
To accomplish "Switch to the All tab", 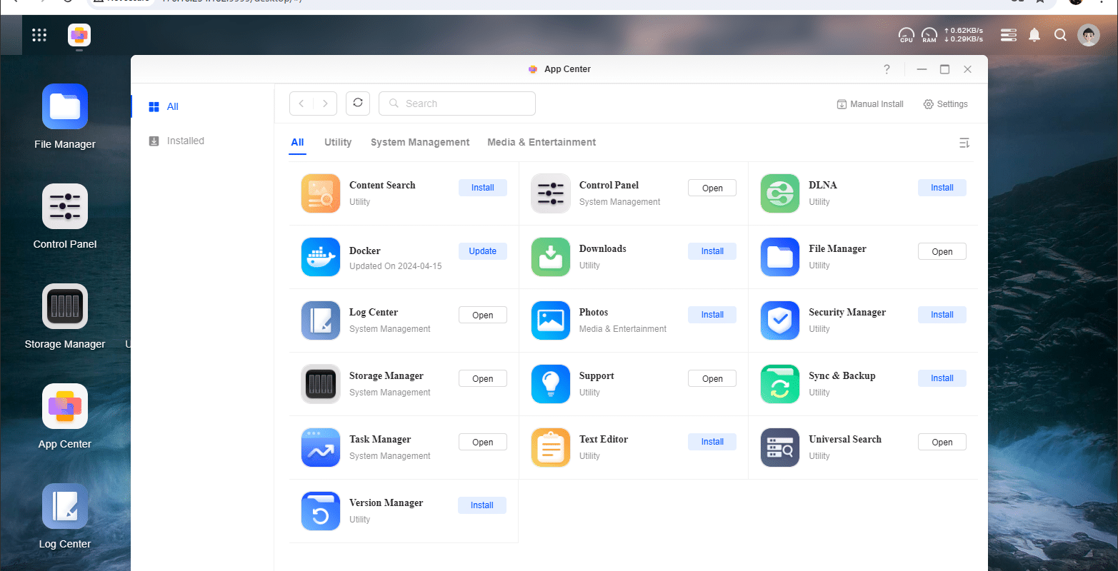I will click(298, 142).
